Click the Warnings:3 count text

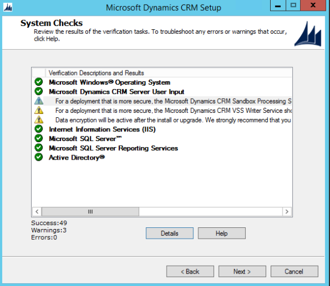pos(49,230)
